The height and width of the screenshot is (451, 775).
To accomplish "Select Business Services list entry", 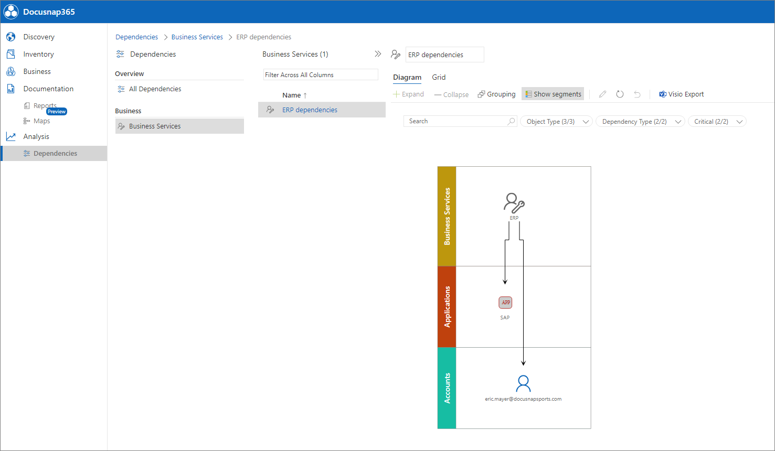I will (x=179, y=126).
